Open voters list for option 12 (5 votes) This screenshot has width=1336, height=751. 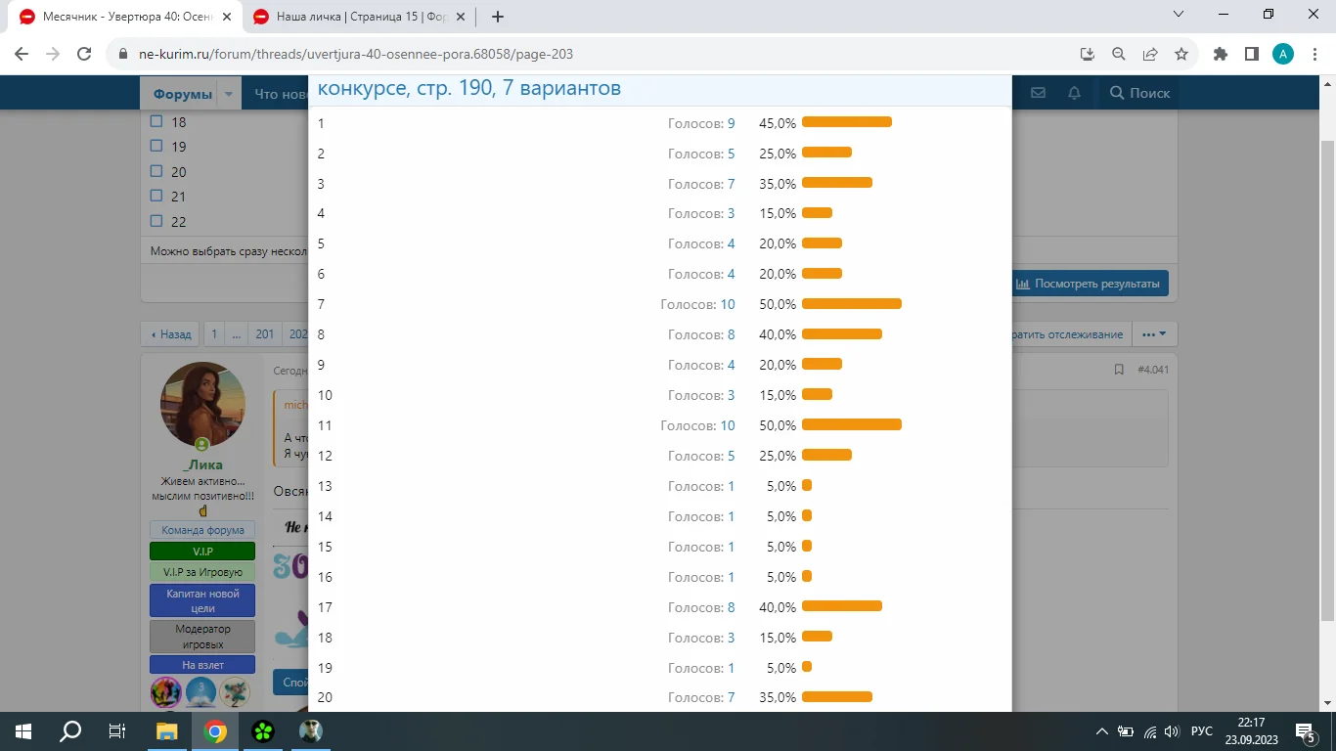(x=732, y=456)
